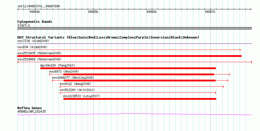Screen dimensions: 260x131
Task: Click the esv4012 (Wang2008) label
Action: (x=75, y=84)
